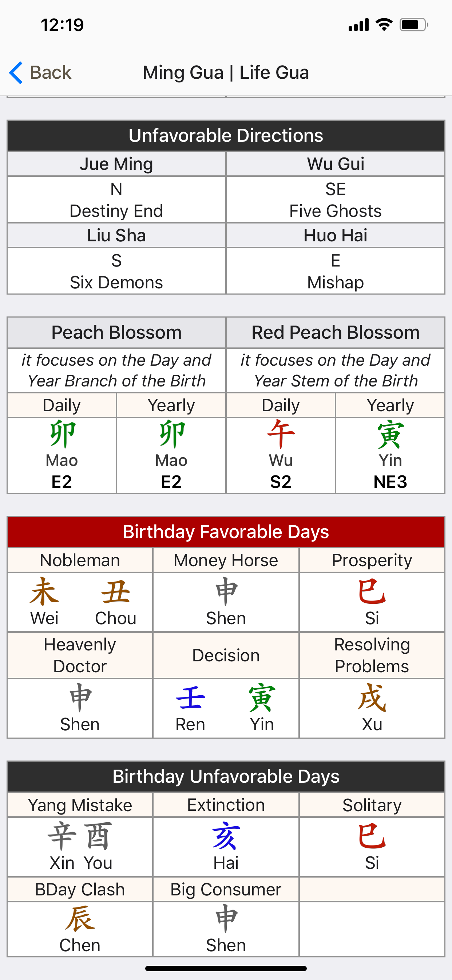
Task: Tap the Daily Peach Blossom Mao symbol
Action: point(62,434)
